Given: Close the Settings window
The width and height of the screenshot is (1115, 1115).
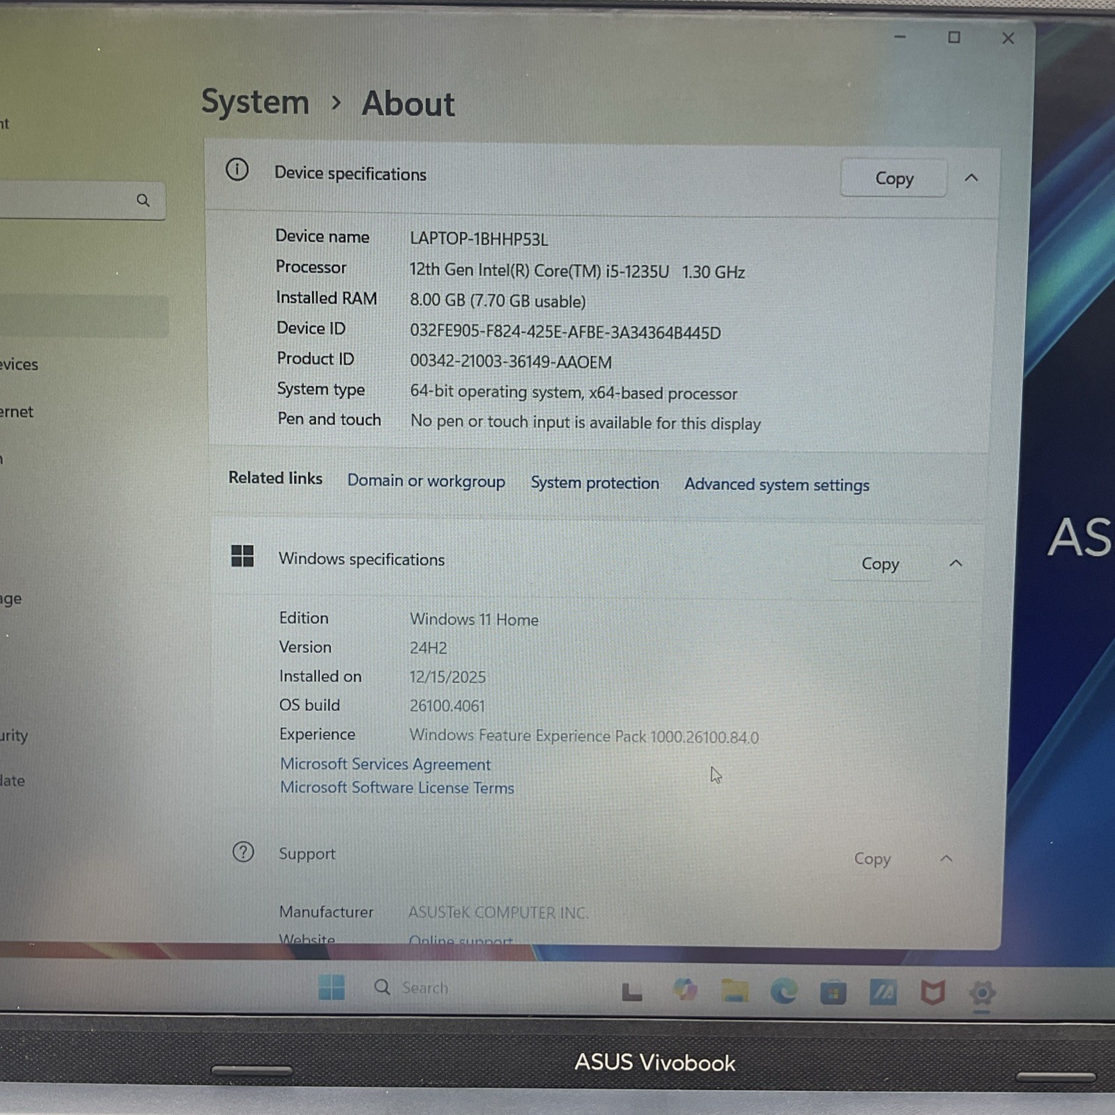Looking at the screenshot, I should pos(1008,38).
